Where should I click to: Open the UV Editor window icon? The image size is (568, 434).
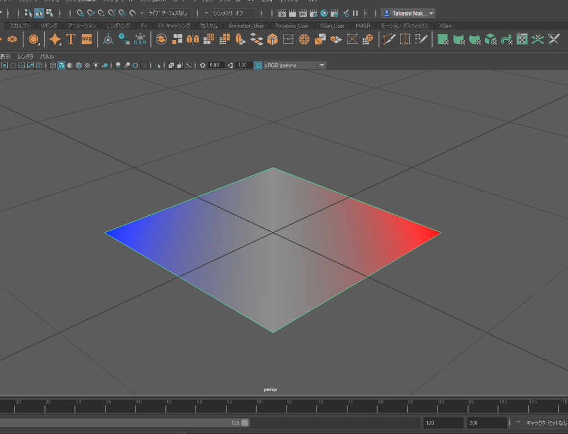[x=522, y=39]
